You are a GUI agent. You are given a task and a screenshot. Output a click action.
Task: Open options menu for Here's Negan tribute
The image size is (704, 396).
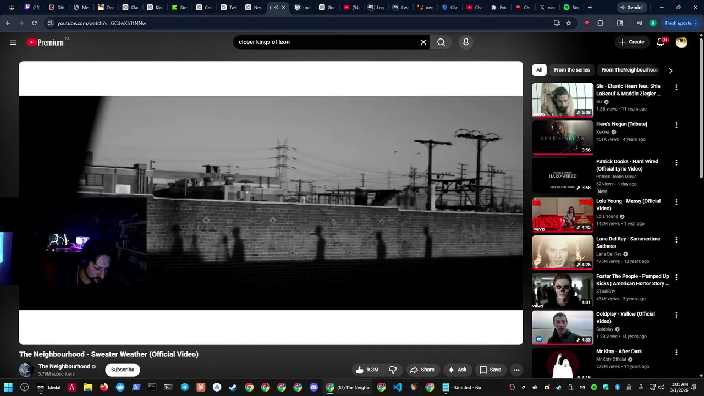(676, 125)
